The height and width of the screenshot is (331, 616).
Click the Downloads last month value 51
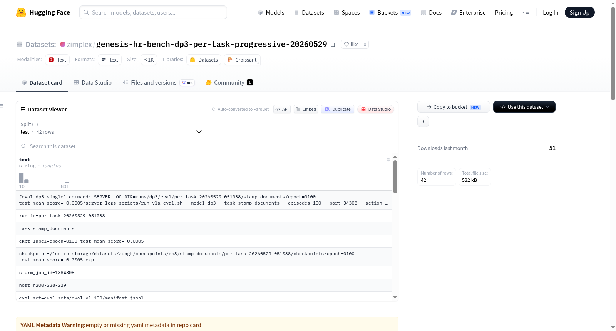pyautogui.click(x=552, y=148)
